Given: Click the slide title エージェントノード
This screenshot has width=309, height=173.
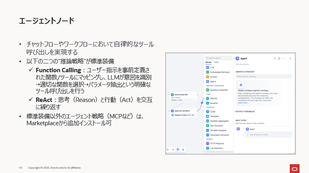Looking at the screenshot, I should pyautogui.click(x=47, y=21).
